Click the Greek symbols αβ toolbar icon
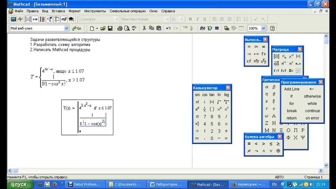Image resolution: width=336 pixels, height=189 pixels. tap(64, 19)
